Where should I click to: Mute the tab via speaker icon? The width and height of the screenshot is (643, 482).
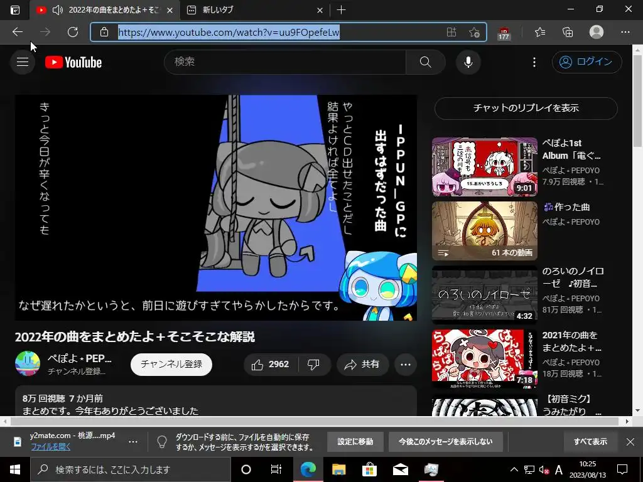click(x=58, y=10)
